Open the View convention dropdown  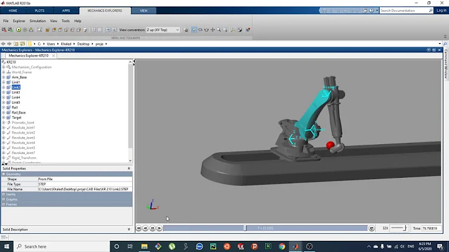(163, 30)
